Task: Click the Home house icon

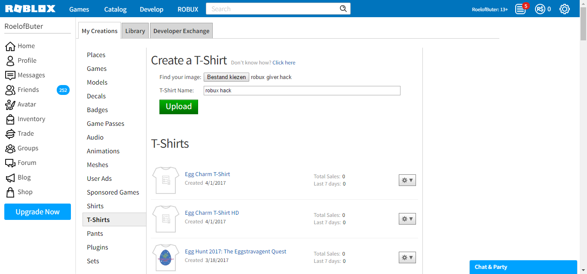Action: coord(10,46)
